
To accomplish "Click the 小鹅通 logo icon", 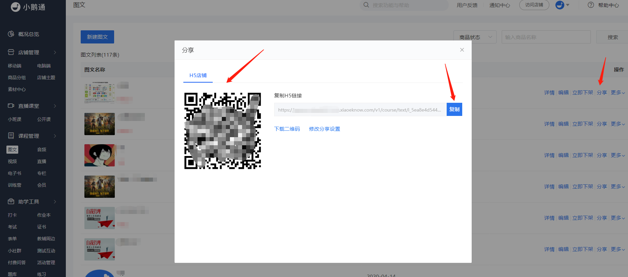I will (x=16, y=7).
